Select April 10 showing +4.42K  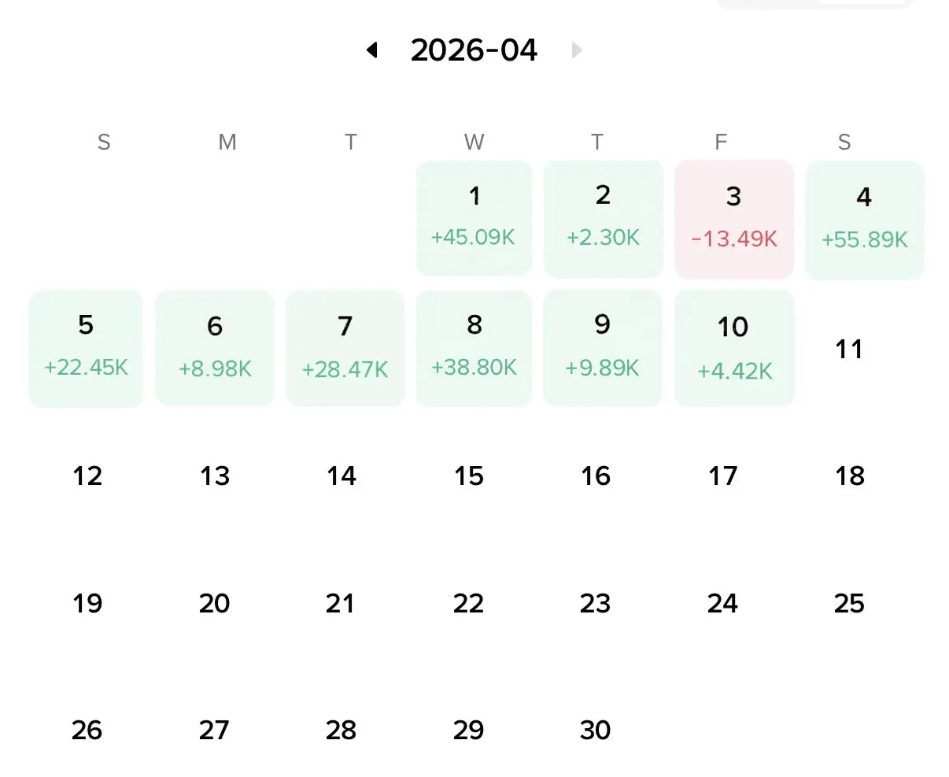(x=734, y=349)
